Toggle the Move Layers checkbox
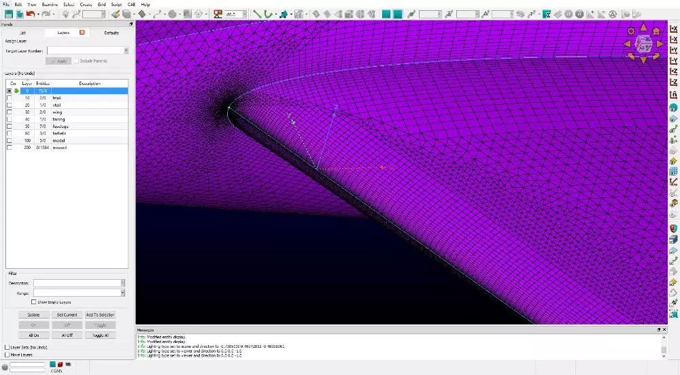Image resolution: width=680 pixels, height=375 pixels. click(7, 355)
